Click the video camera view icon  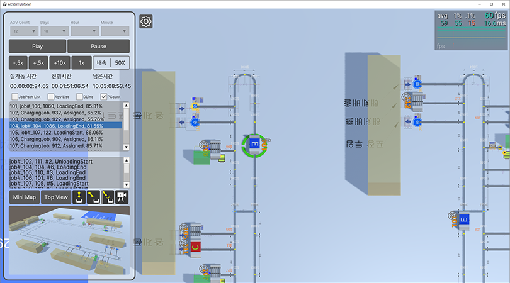122,197
